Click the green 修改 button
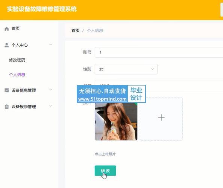The height and width of the screenshot is (188, 223). 105,171
